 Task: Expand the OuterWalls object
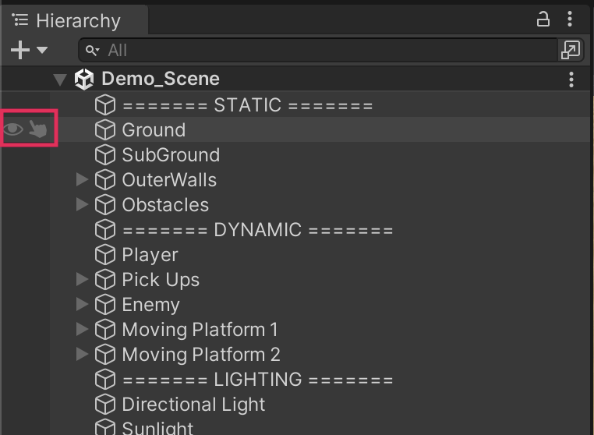pyautogui.click(x=82, y=180)
